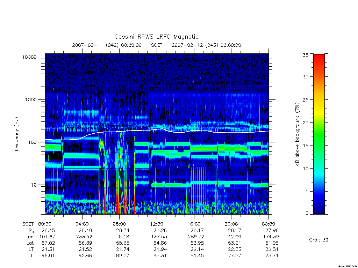Click the Lon value 137.55
This screenshot has height=268, width=358.
[159, 237]
